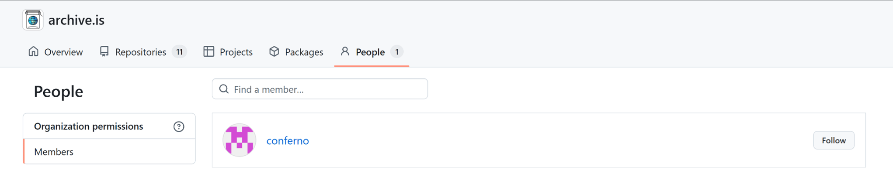Click the table icon beside Projects
The image size is (893, 187).
(209, 51)
